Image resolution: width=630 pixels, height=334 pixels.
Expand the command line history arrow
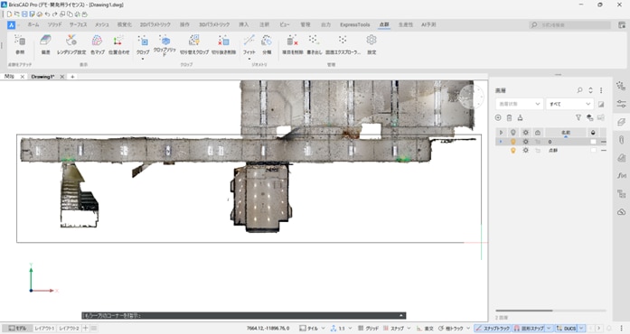coord(401,316)
